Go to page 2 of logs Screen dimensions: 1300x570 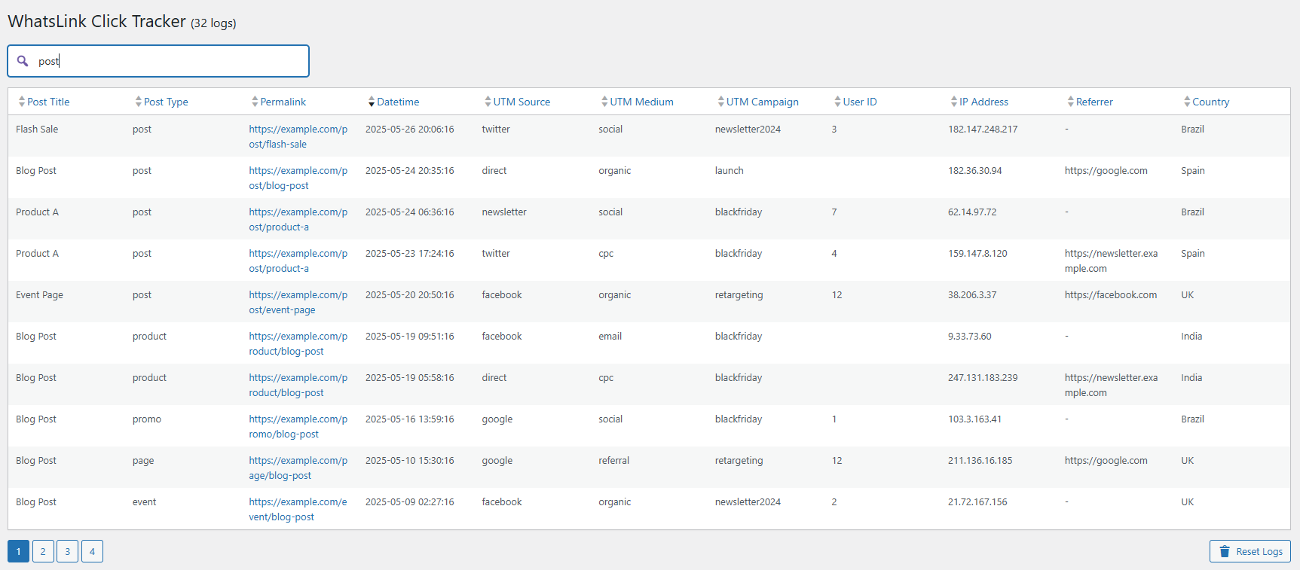pos(43,551)
